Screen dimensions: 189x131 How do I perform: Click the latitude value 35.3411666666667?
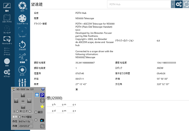85,63
